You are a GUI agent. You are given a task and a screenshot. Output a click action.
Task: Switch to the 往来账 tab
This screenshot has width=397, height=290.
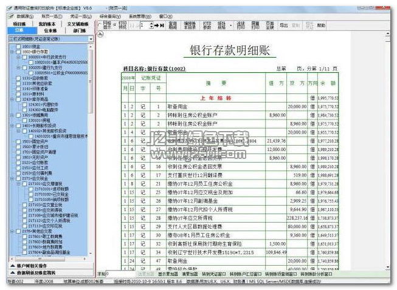pyautogui.click(x=50, y=30)
